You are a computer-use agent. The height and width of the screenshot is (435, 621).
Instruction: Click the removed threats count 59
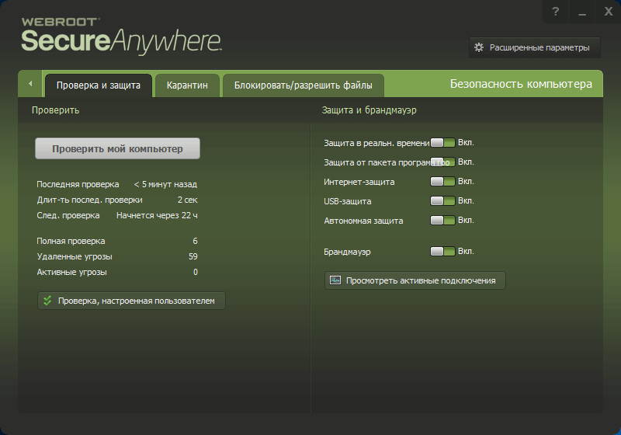pyautogui.click(x=193, y=256)
